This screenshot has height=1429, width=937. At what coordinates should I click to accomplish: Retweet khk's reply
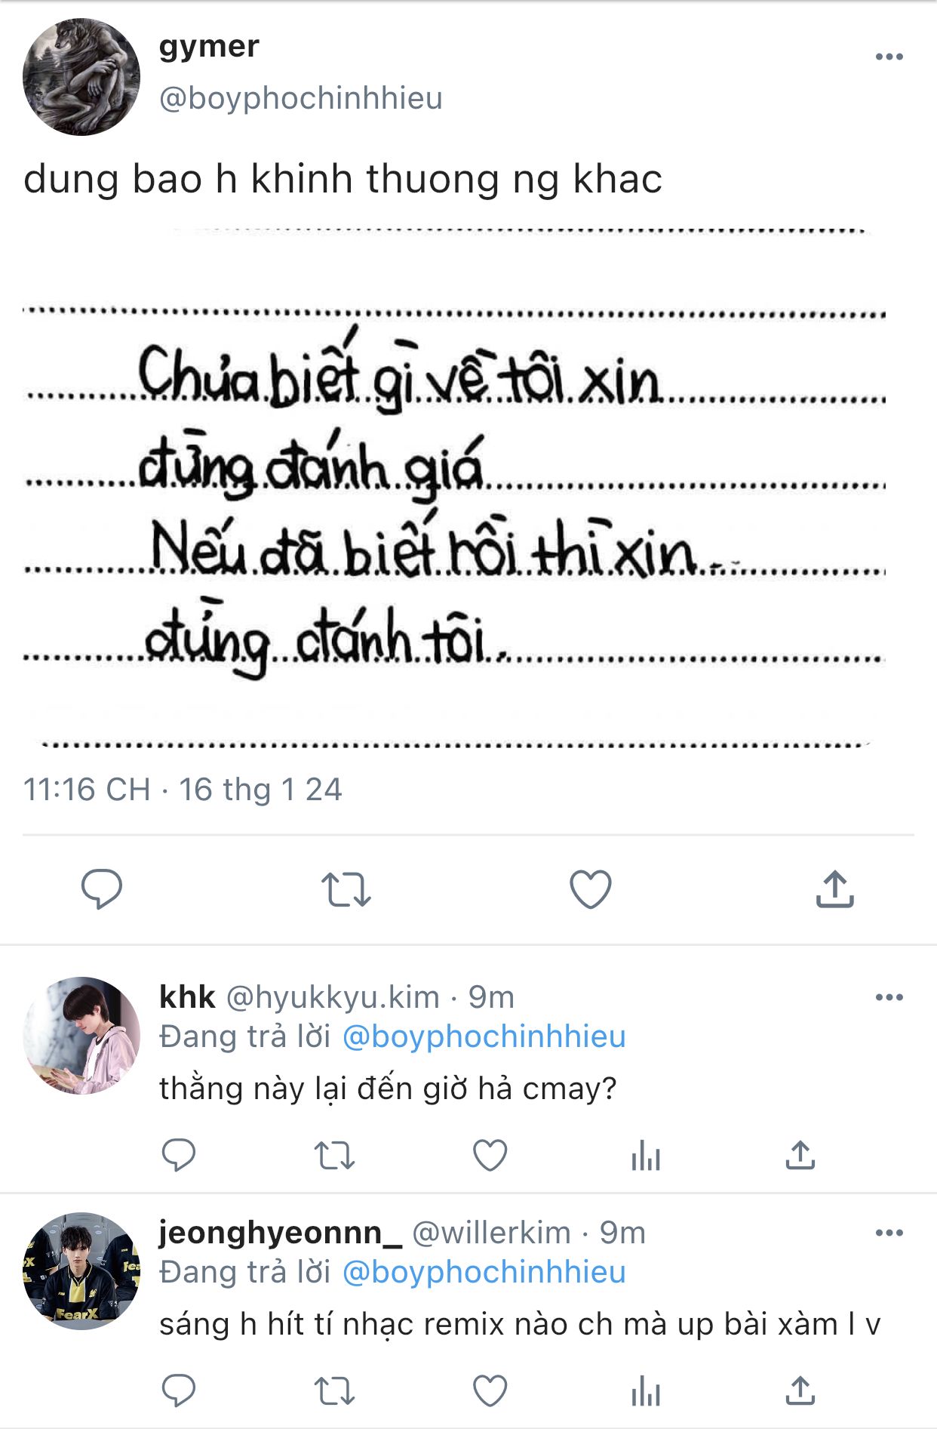click(x=334, y=1155)
